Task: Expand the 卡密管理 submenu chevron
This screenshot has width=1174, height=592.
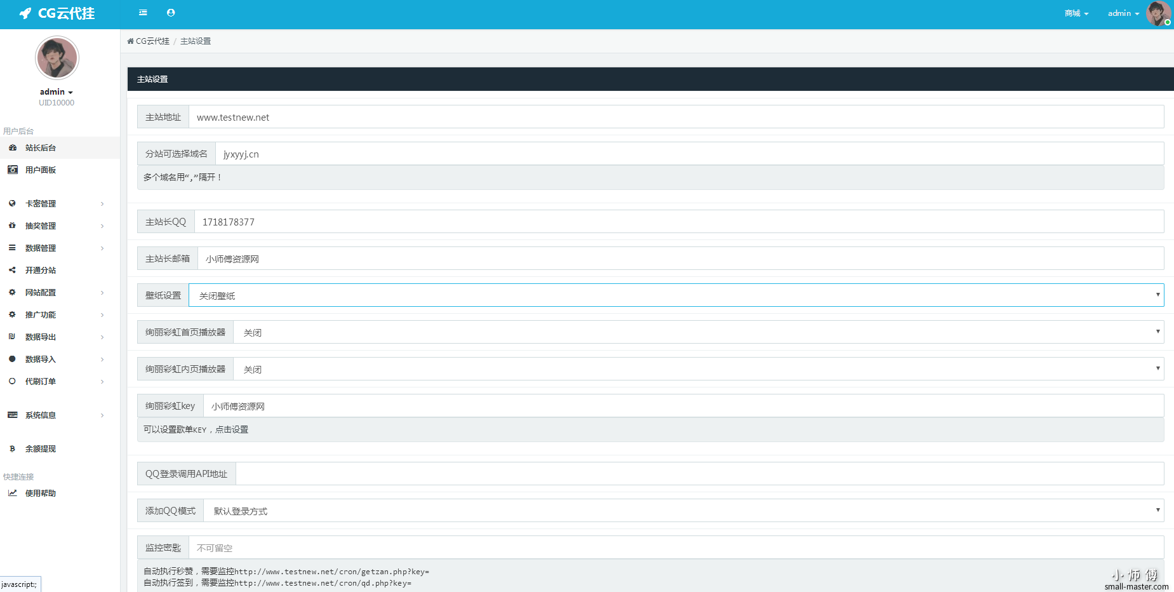Action: pos(102,204)
